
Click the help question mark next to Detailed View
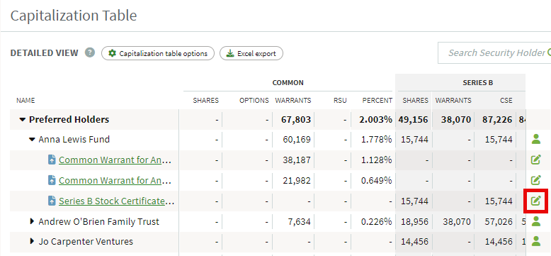point(90,53)
